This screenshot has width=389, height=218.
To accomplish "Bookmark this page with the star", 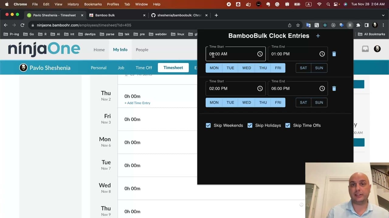I will 298,25.
